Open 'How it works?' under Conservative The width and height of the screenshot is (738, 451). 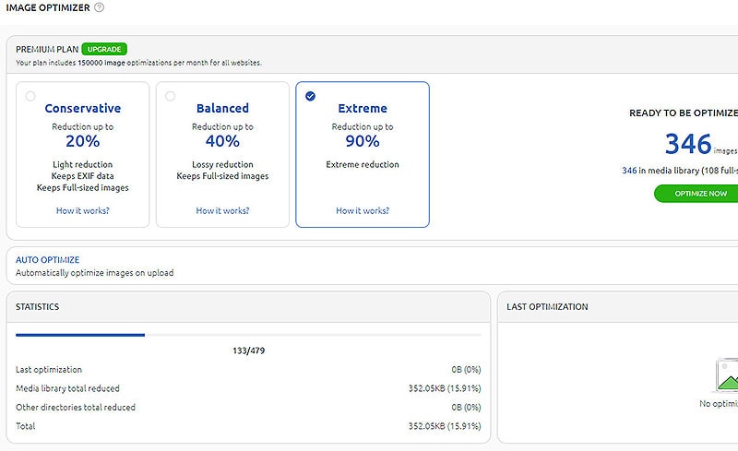coord(82,210)
